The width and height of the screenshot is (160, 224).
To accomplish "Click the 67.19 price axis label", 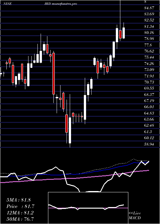I will [149, 101].
